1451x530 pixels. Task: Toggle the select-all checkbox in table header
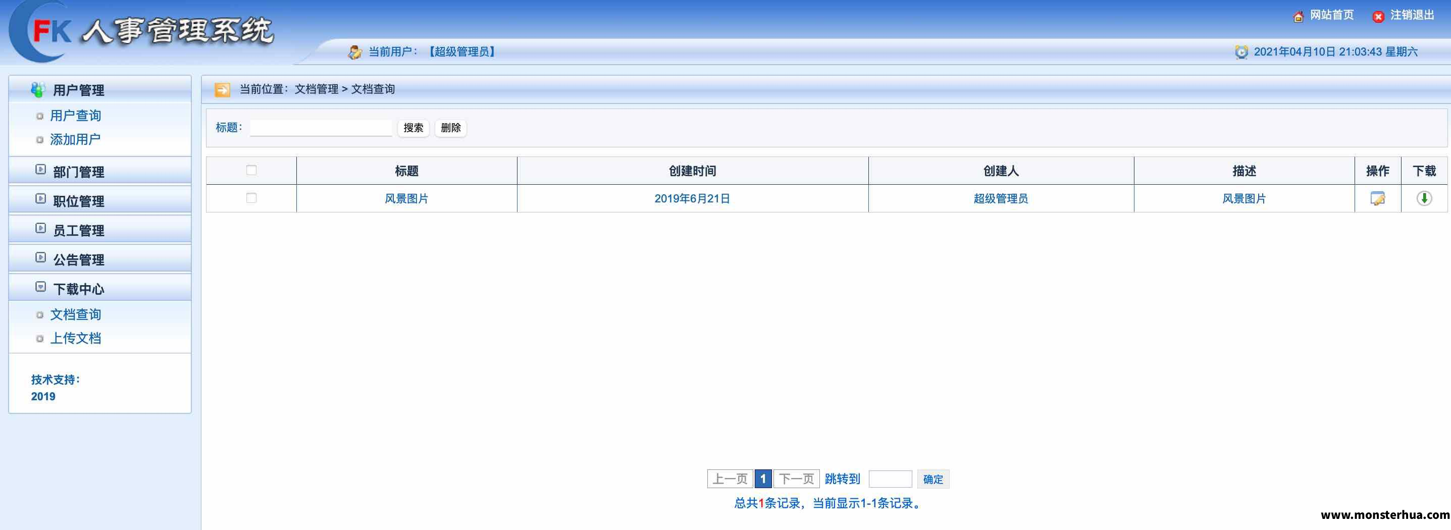(x=251, y=170)
